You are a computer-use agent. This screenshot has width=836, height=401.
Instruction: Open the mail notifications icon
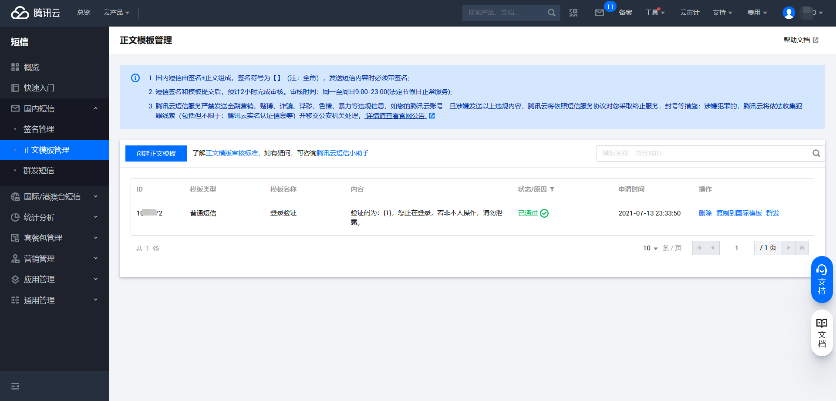pos(600,13)
